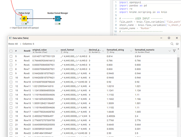Select the checkbox for Row10
This screenshot has width=181, height=137.
tap(11, 82)
